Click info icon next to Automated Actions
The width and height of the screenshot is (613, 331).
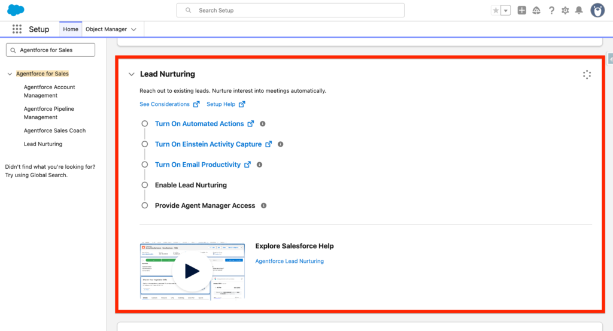coord(263,124)
